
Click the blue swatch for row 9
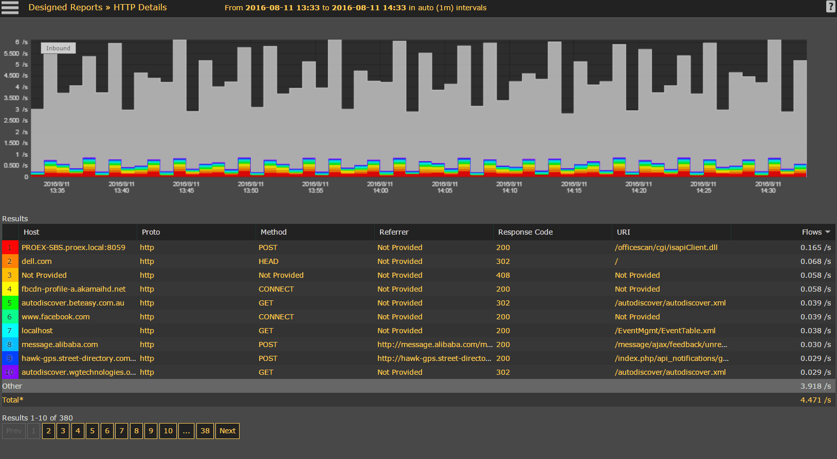(10, 358)
